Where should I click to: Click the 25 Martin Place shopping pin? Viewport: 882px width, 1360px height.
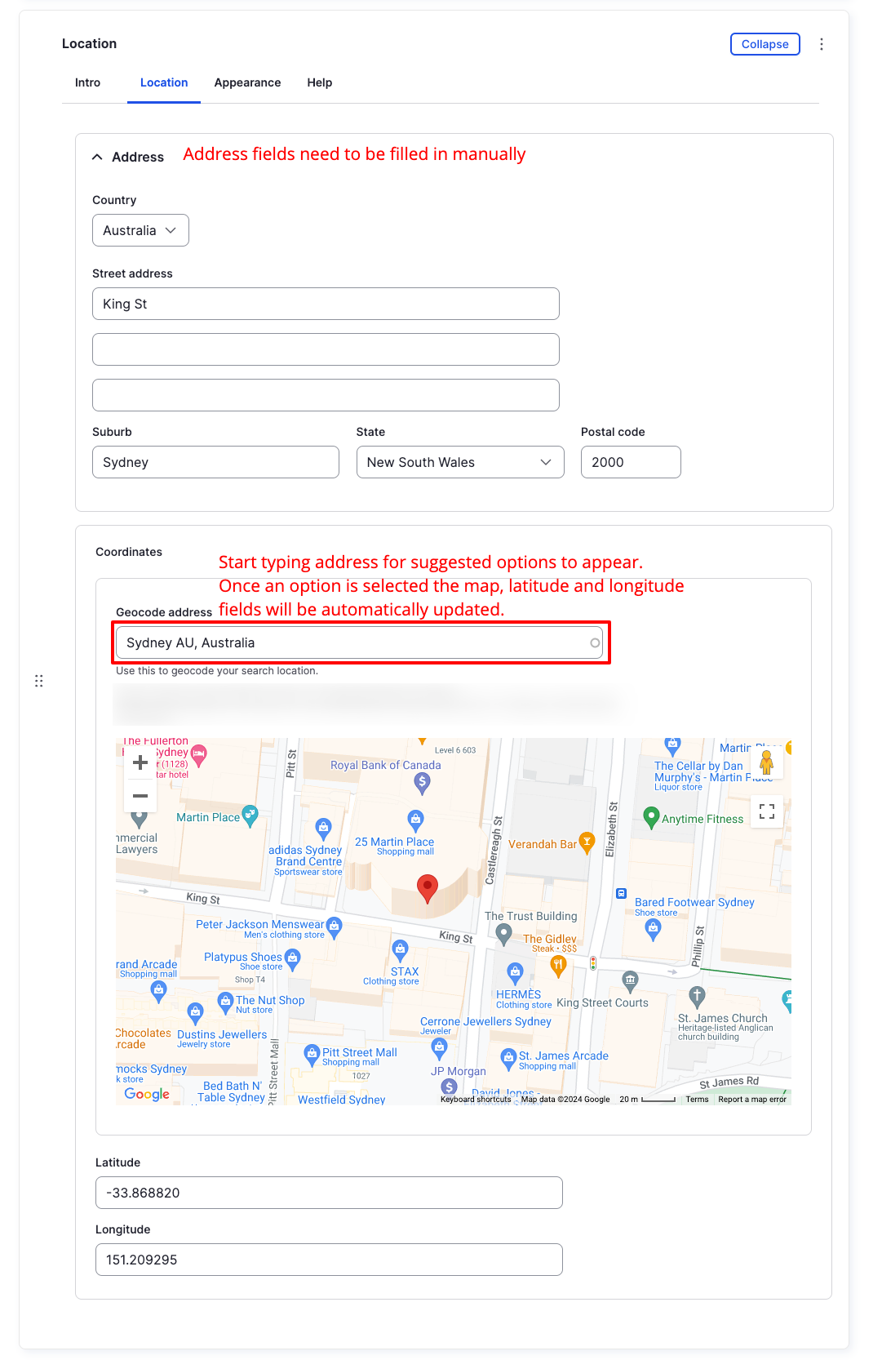pos(416,821)
